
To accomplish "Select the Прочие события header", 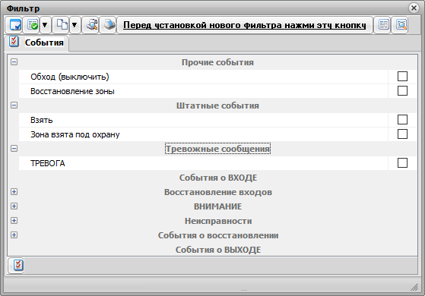I will coord(217,62).
